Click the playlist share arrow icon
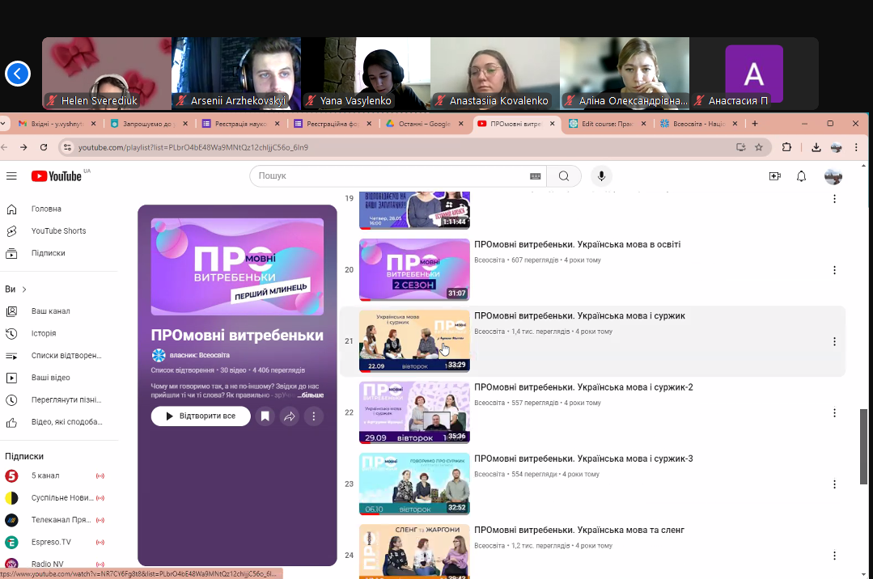The height and width of the screenshot is (579, 873). (x=289, y=416)
